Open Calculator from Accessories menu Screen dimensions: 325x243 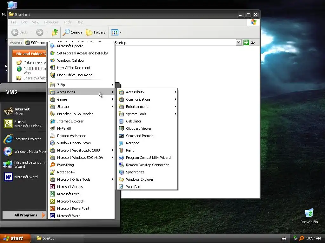coord(147,121)
